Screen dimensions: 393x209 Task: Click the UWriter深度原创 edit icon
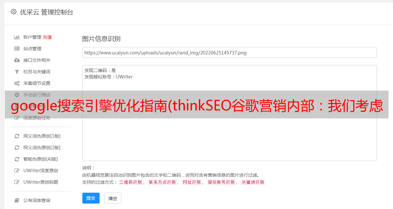point(17,171)
